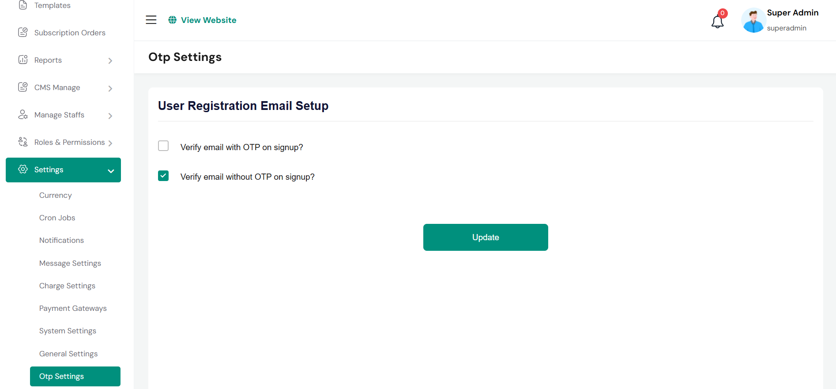Click the Settings gear icon

23,170
